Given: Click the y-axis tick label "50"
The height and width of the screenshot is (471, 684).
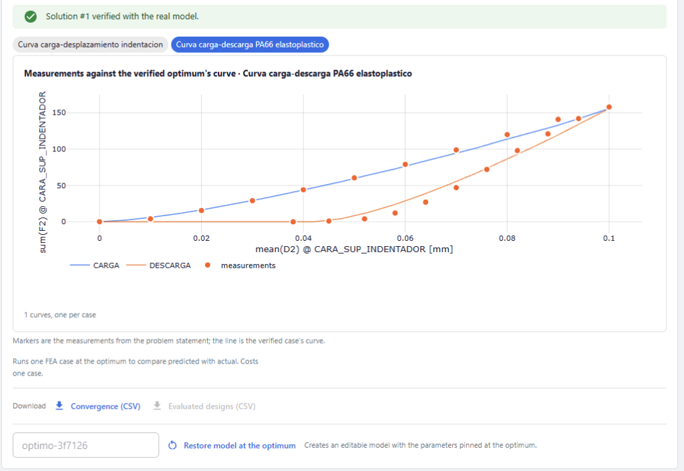Looking at the screenshot, I should [61, 185].
